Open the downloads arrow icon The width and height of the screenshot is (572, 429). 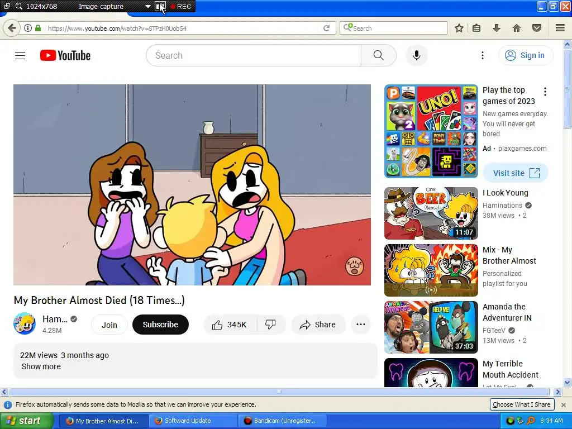(x=497, y=28)
